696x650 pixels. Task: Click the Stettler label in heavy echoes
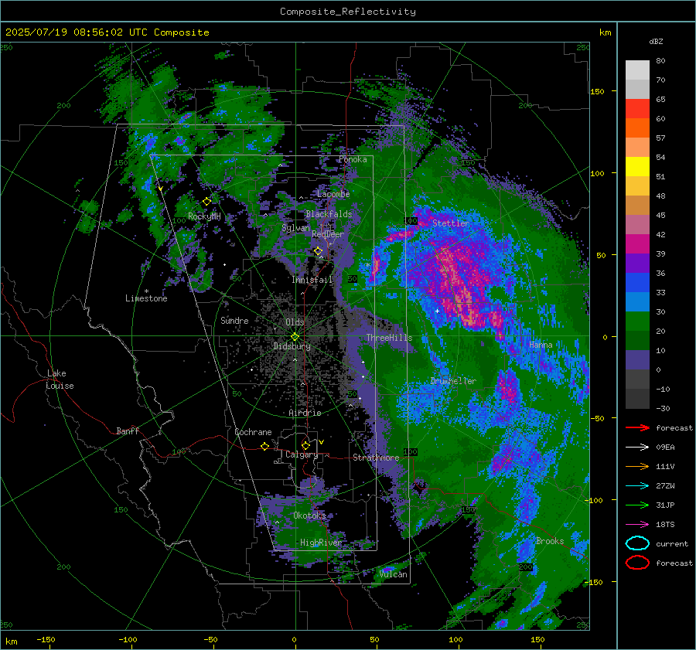pos(451,223)
